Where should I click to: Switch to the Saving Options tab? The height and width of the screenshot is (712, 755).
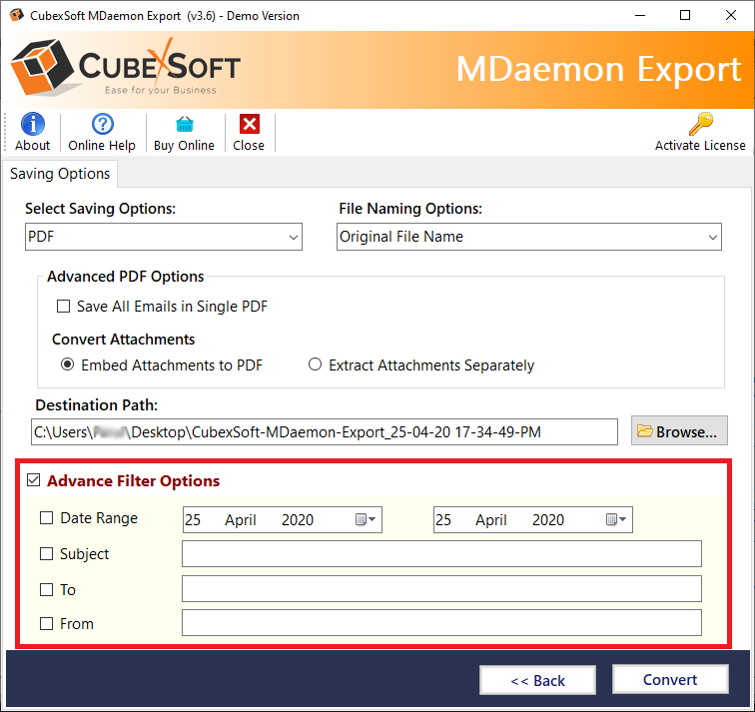tap(60, 174)
